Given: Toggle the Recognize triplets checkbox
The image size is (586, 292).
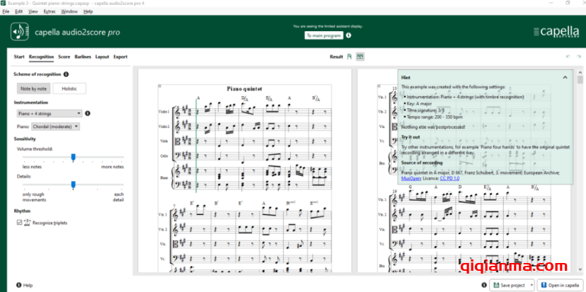Looking at the screenshot, I should [19, 223].
